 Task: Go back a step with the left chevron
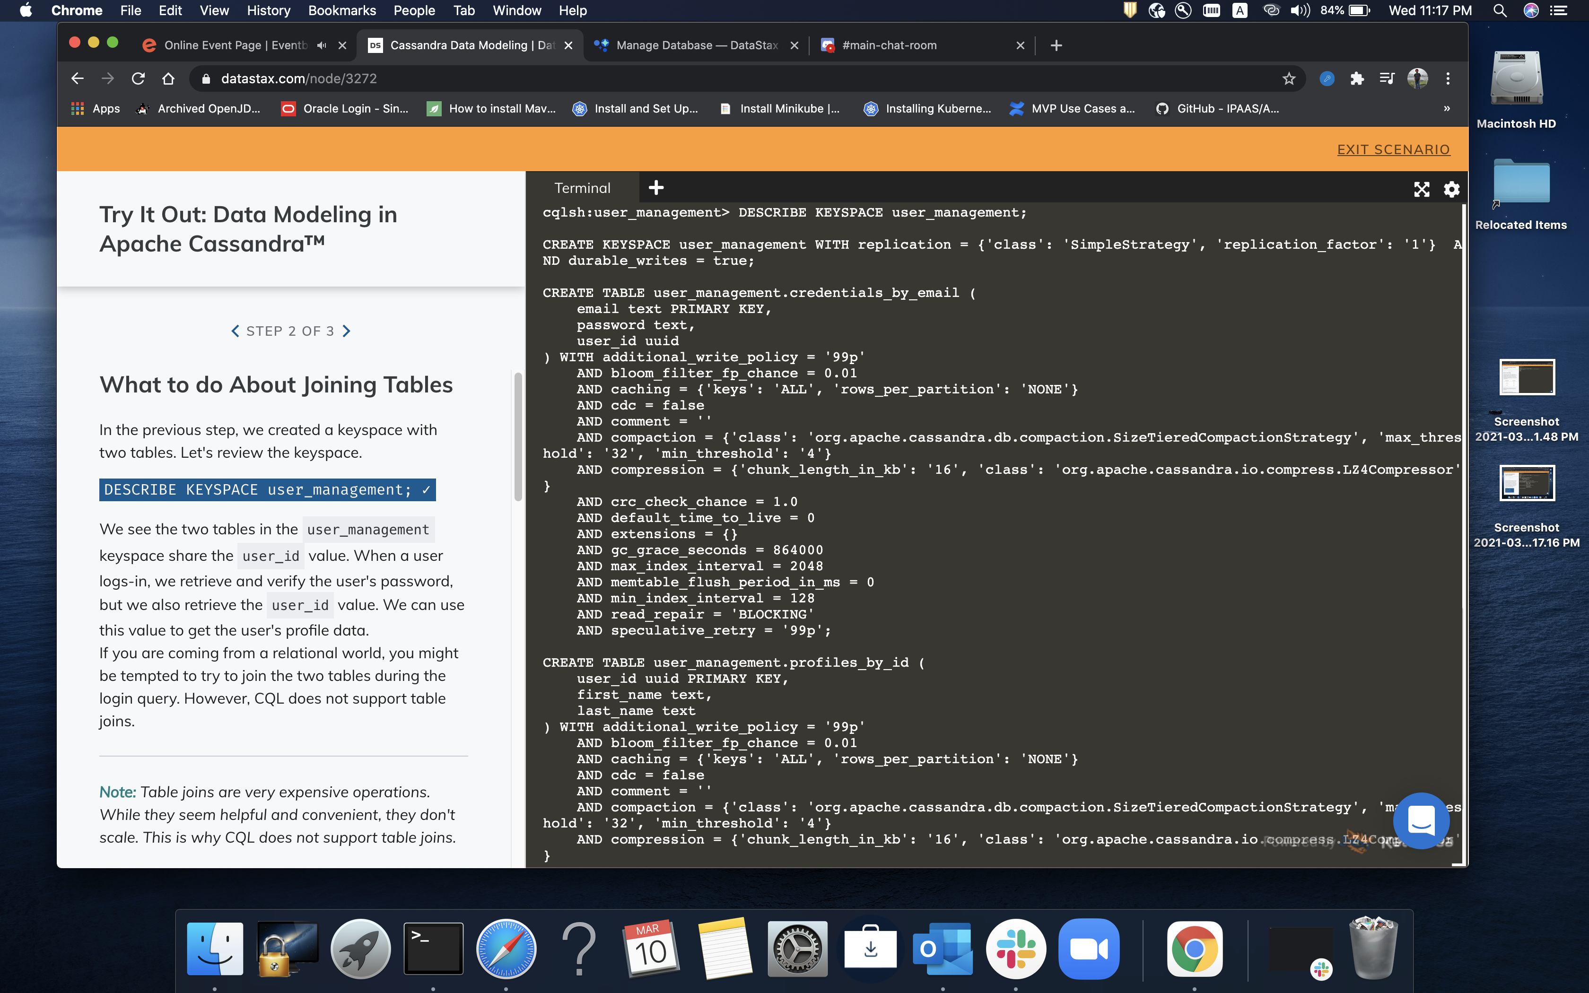coord(235,331)
